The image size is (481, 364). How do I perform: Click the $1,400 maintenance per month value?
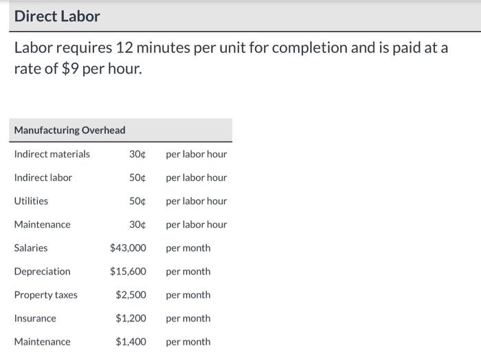131,342
